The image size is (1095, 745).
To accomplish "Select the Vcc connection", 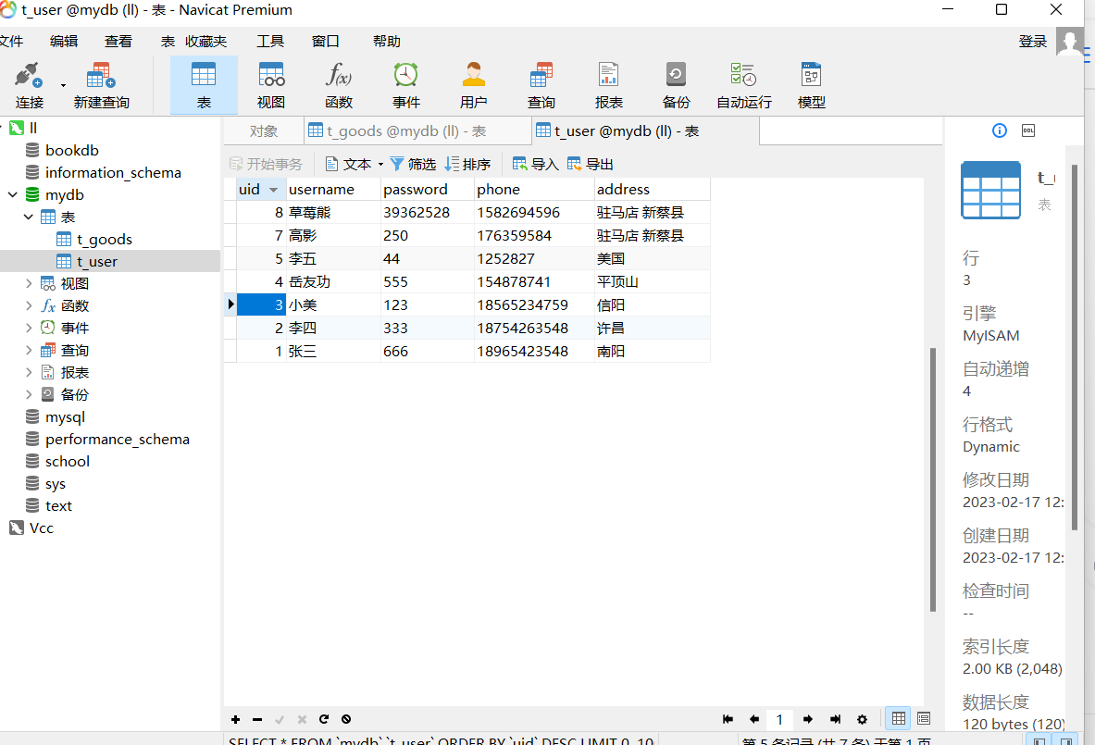I will pos(41,528).
